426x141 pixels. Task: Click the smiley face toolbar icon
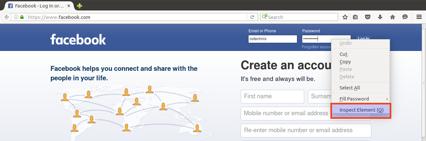point(405,17)
